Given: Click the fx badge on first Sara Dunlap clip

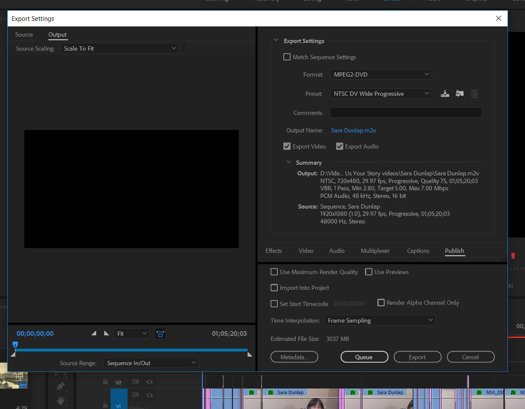Looking at the screenshot, I should [x=271, y=392].
